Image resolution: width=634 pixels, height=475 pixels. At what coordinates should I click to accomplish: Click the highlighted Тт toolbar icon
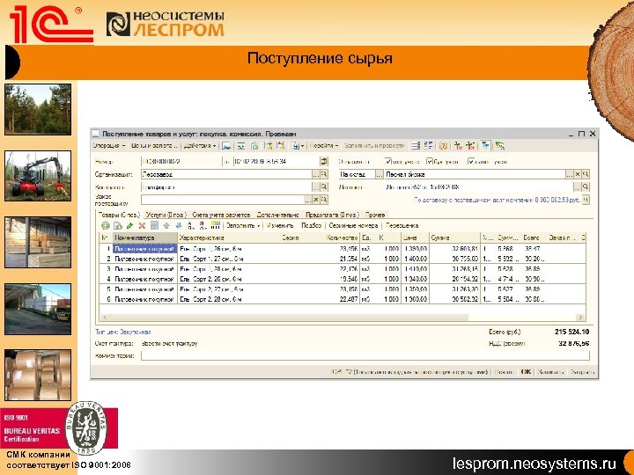(485, 146)
